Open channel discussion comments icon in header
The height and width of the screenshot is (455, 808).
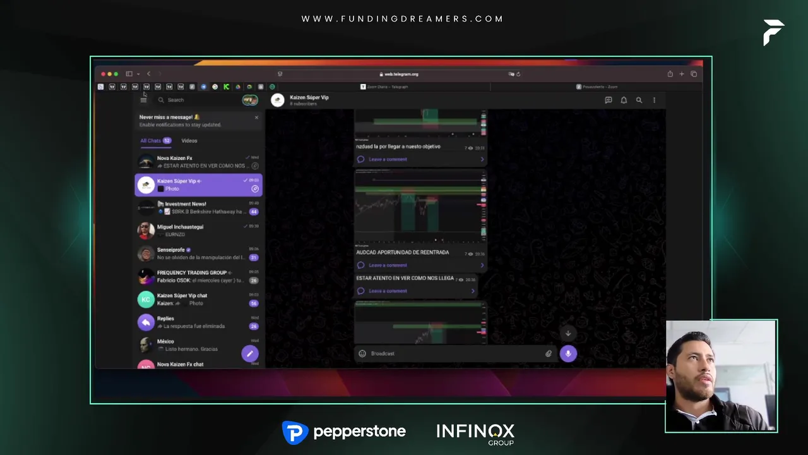(x=609, y=100)
